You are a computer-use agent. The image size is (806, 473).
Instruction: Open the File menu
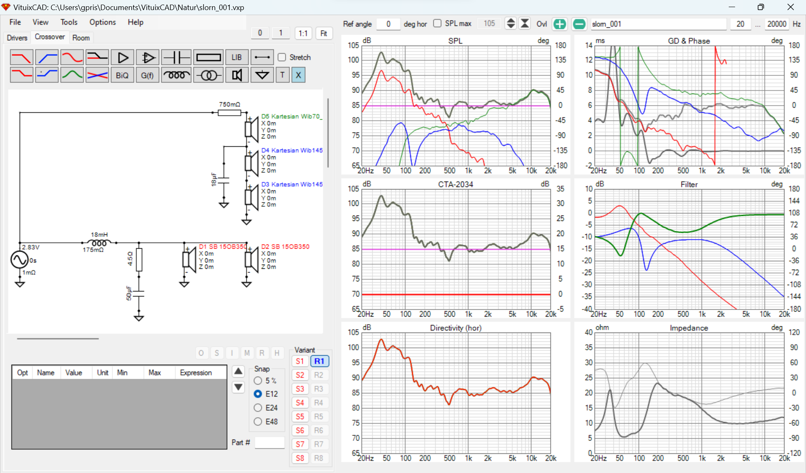(x=15, y=22)
